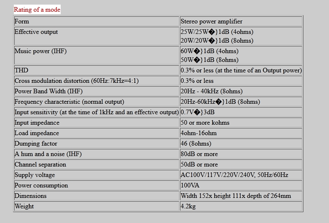This screenshot has height=223, width=329.
Task: Click the 'Input impedance' label cell
Action: (x=37, y=123)
